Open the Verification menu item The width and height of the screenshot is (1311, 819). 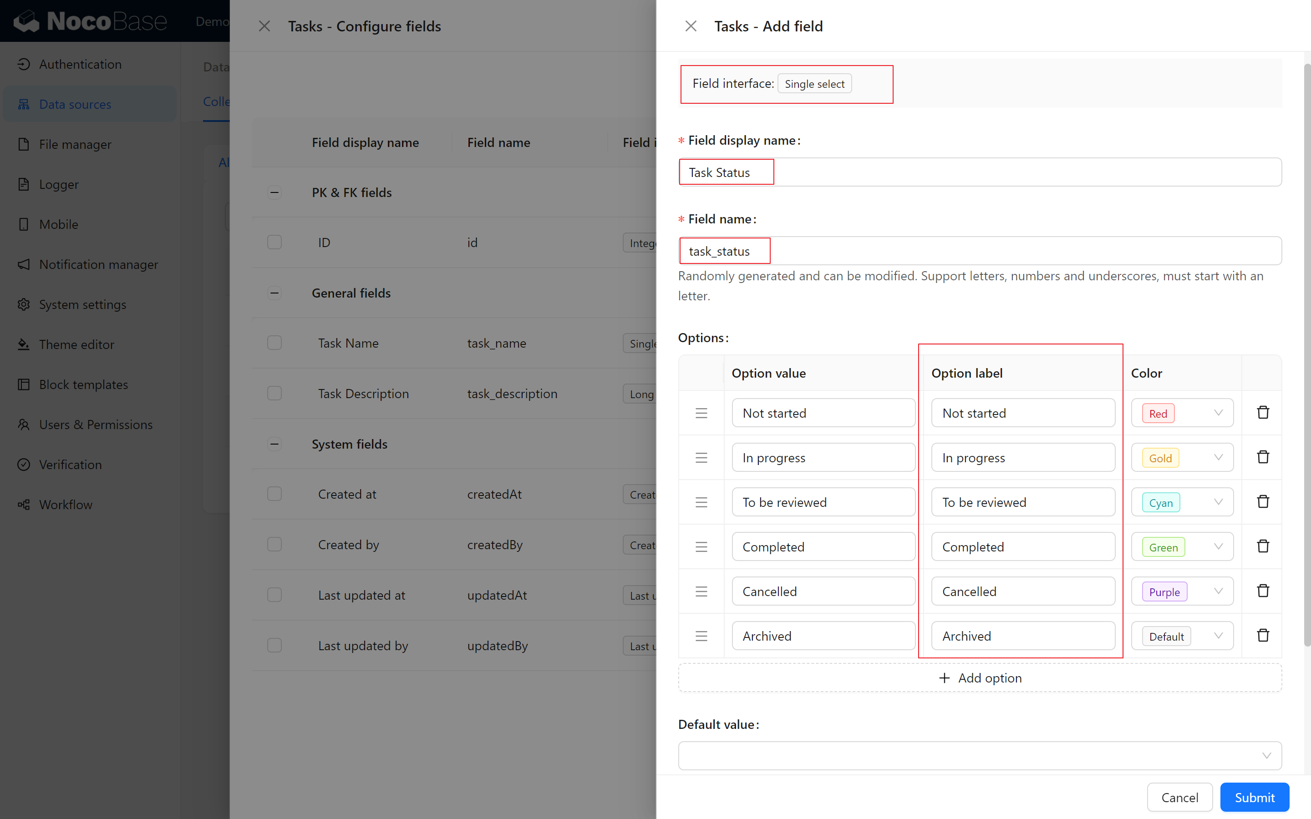click(x=90, y=465)
